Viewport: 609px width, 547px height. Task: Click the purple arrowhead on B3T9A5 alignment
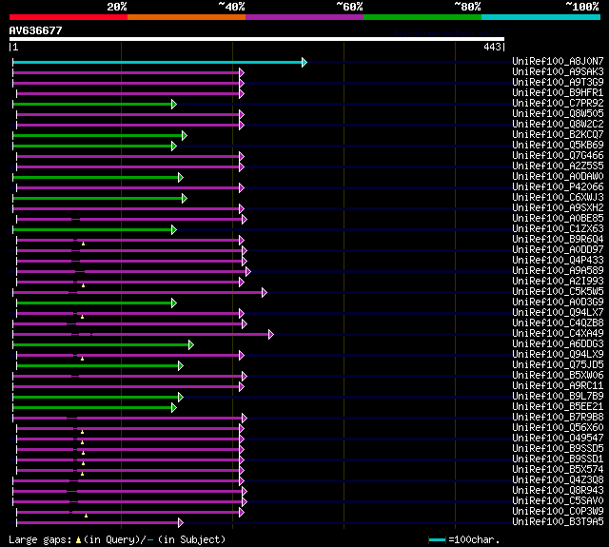[x=180, y=522]
